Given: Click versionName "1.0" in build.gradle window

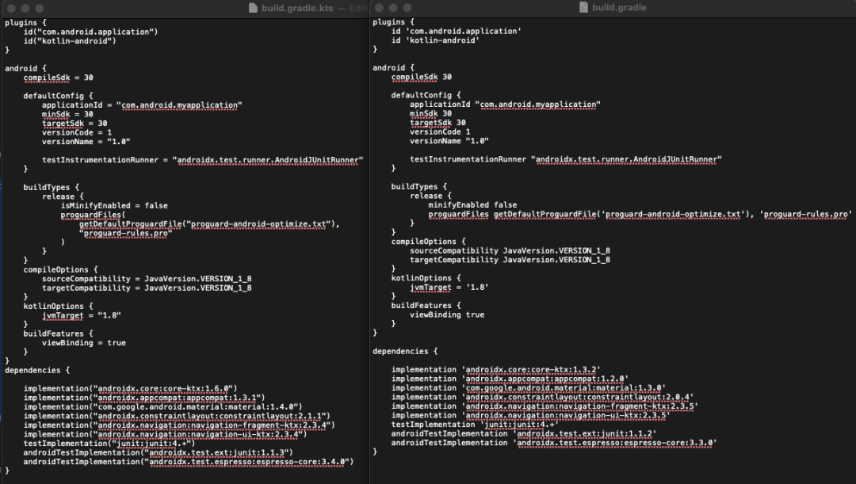Looking at the screenshot, I should tap(449, 141).
